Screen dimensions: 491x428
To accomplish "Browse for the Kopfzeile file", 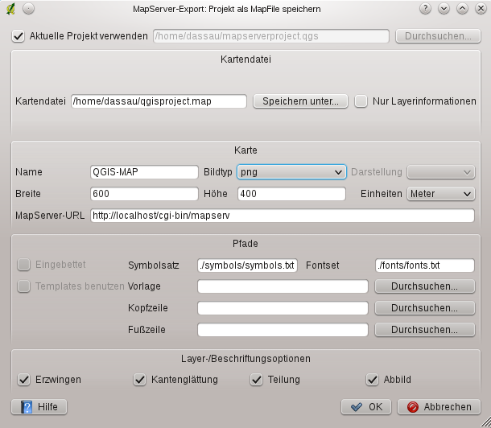I will click(425, 308).
